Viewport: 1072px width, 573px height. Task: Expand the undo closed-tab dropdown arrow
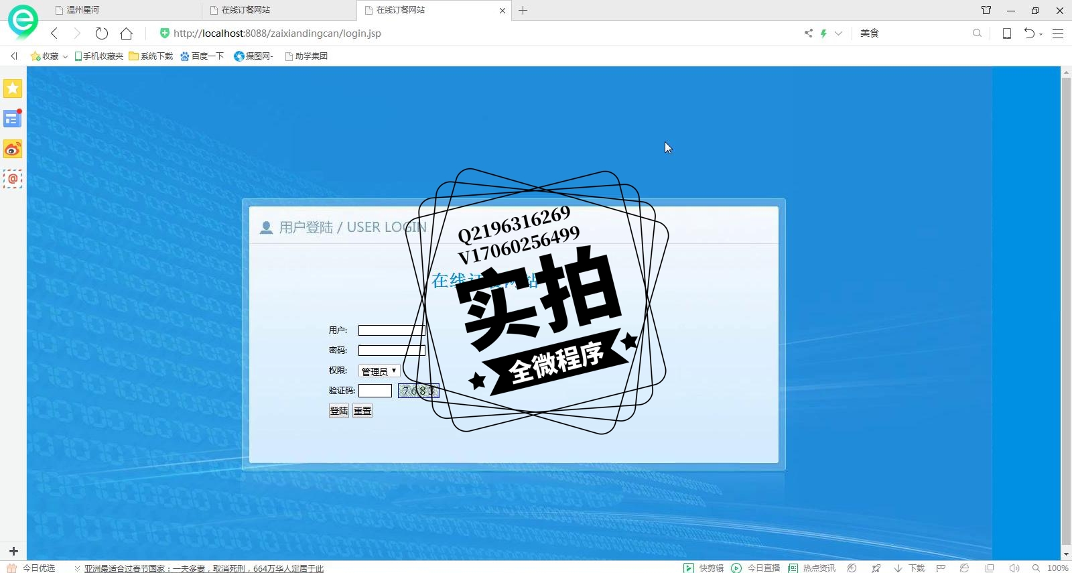coord(1041,34)
